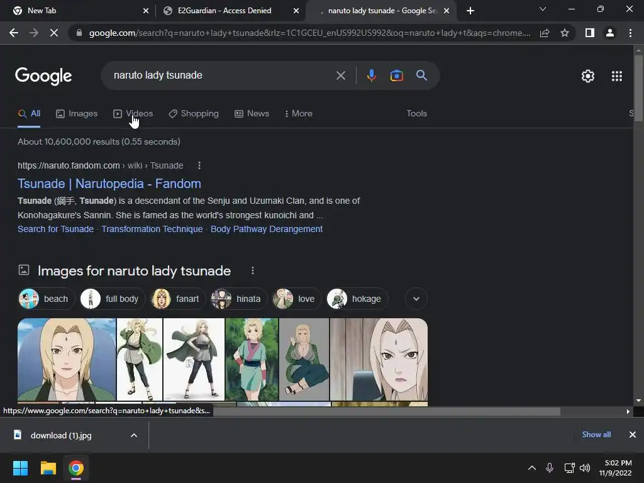Screen dimensions: 644x483
Task: Open the Google apps grid
Action: point(616,76)
